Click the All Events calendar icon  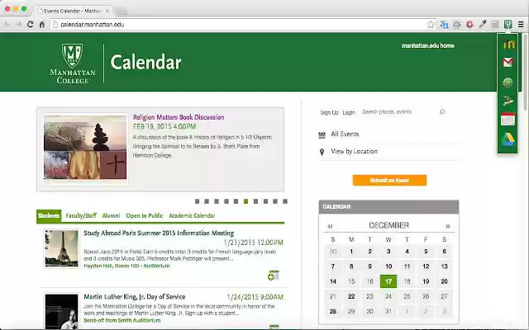(322, 135)
